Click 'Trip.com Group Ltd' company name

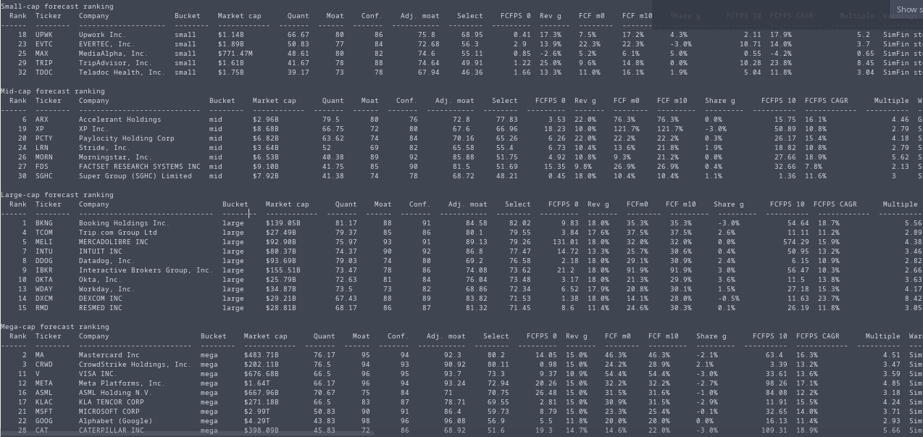pos(117,233)
